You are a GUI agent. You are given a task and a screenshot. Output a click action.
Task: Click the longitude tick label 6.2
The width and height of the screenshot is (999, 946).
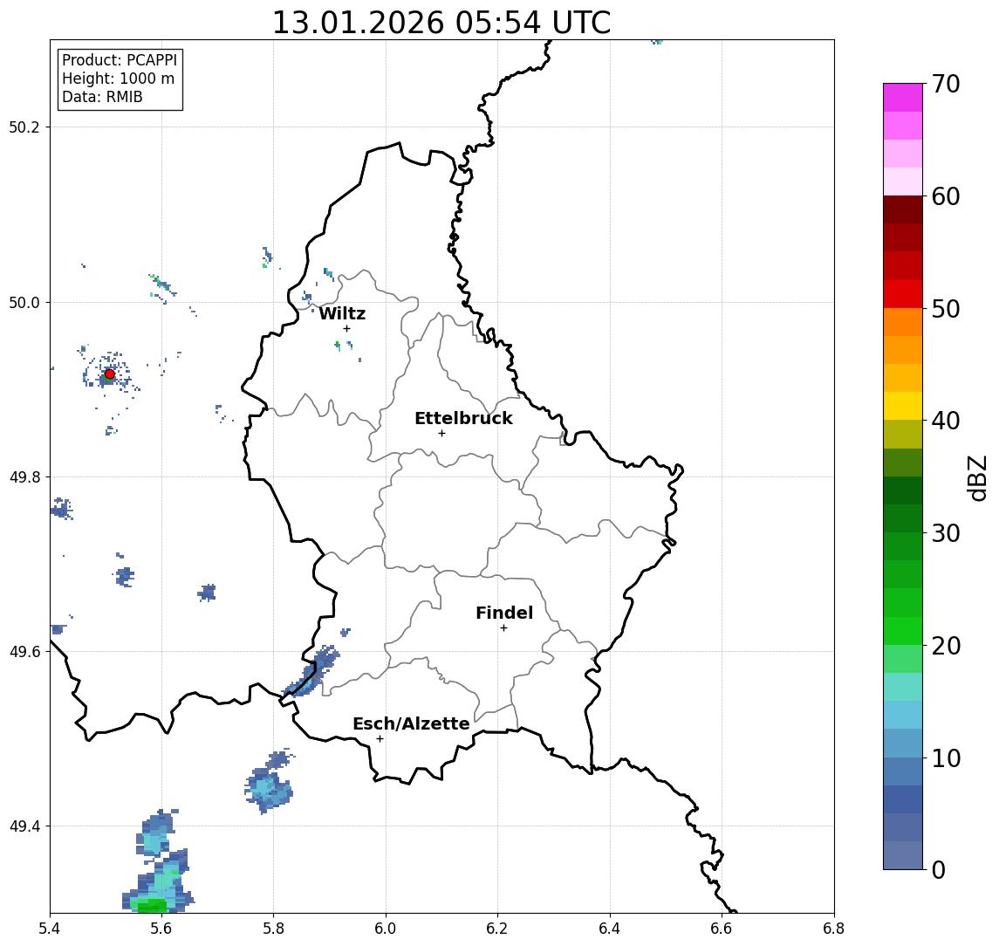tap(497, 929)
